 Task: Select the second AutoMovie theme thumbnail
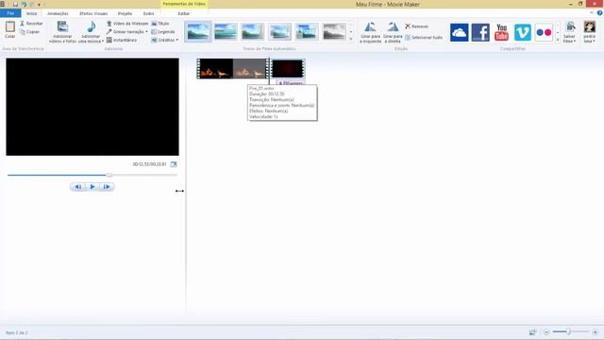[226, 31]
